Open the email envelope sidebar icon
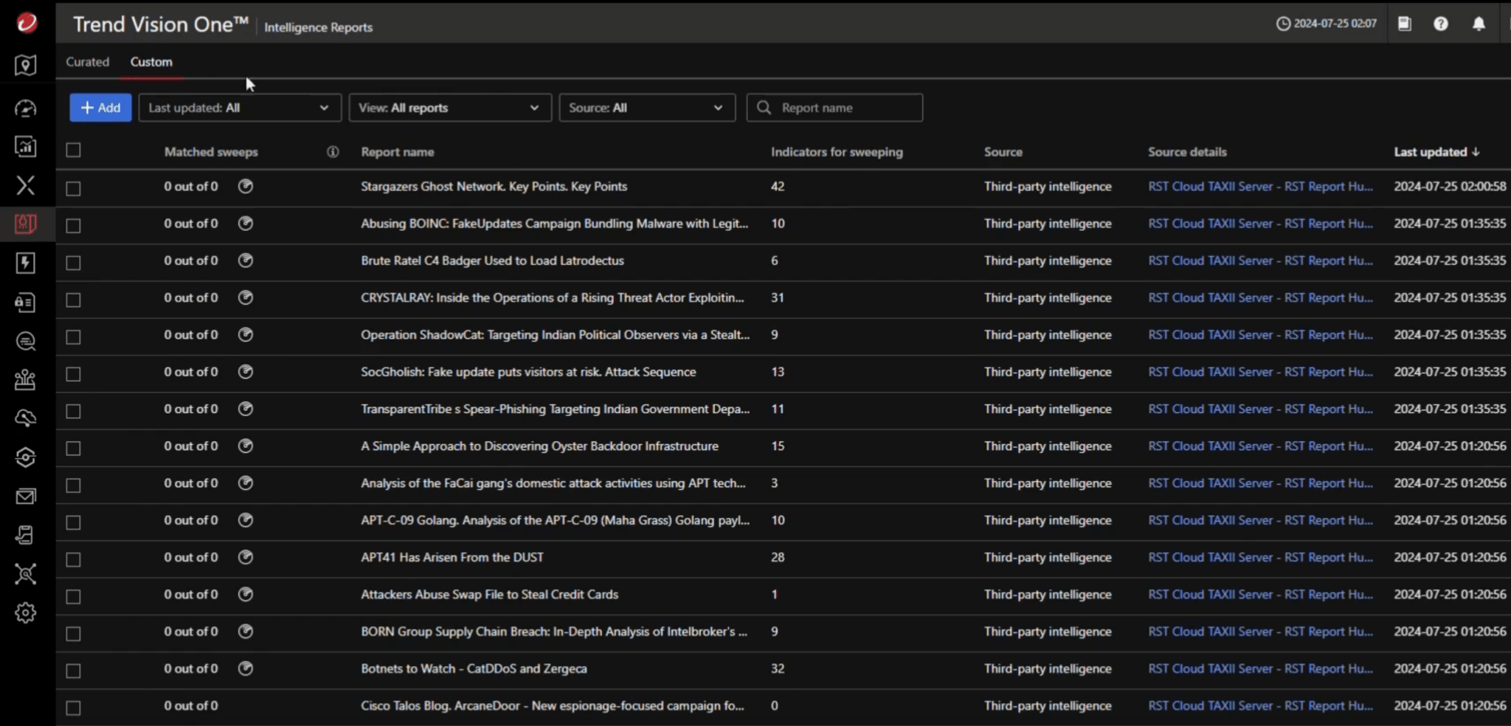1511x726 pixels. point(26,497)
